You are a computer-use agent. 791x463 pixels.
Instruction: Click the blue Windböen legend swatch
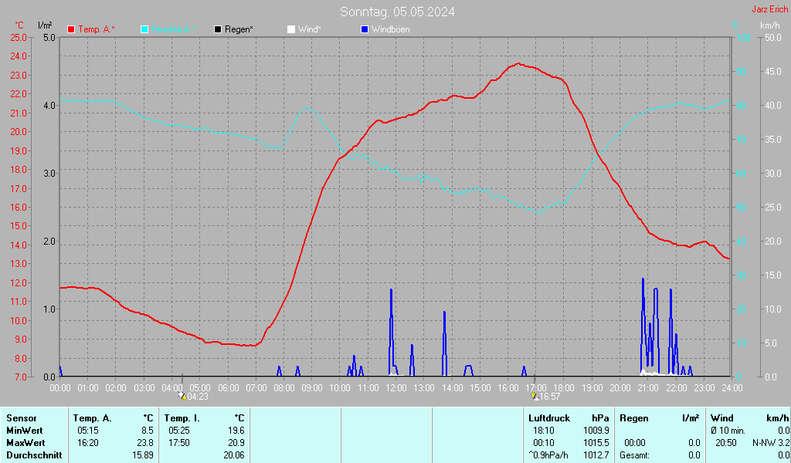click(365, 30)
